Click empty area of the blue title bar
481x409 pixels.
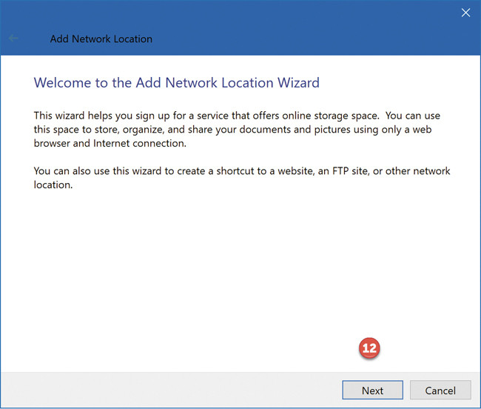click(296, 22)
